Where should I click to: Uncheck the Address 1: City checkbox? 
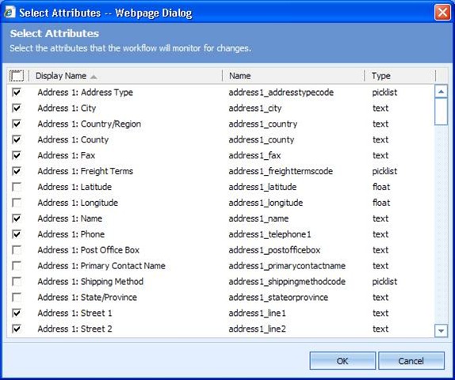(17, 108)
